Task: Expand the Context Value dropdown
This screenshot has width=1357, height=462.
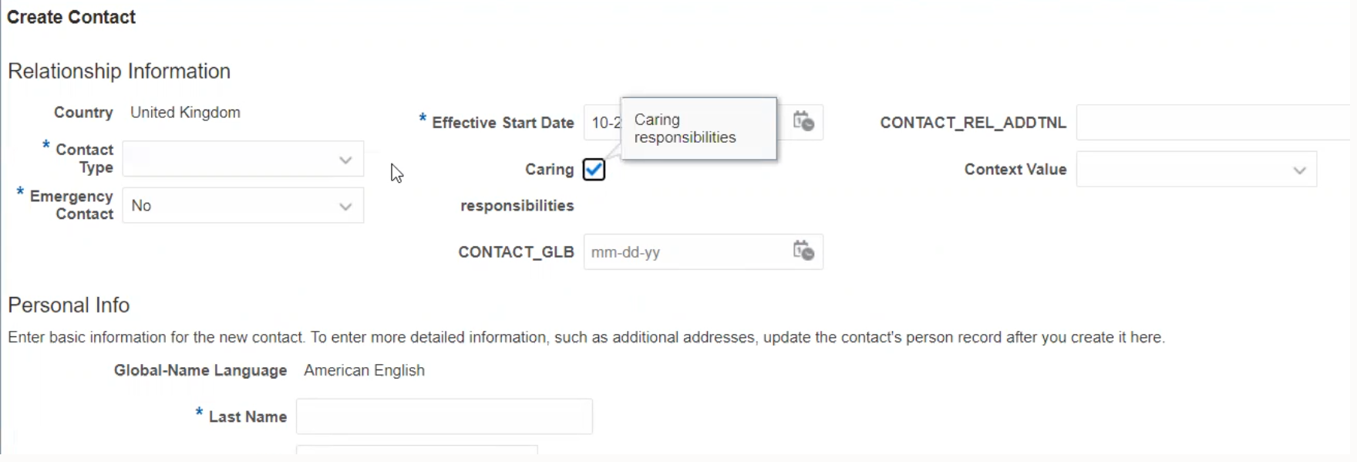Action: (1299, 170)
